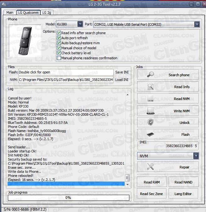
Task: Click the magnifier icon for Search phone
Action: (x=150, y=74)
